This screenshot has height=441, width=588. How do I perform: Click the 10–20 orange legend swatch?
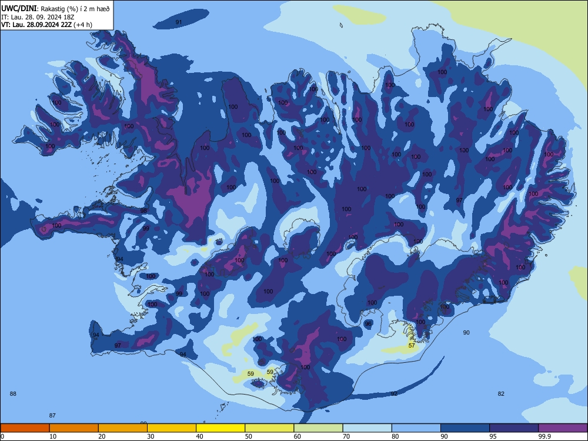pos(74,428)
